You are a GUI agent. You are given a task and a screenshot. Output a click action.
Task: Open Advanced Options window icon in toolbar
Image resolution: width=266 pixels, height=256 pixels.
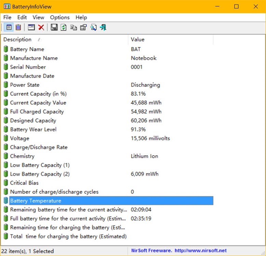click(x=31, y=27)
